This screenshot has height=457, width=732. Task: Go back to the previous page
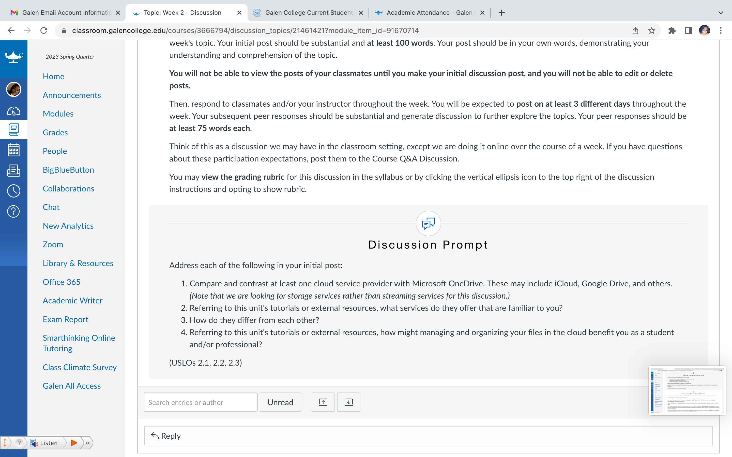click(x=11, y=30)
